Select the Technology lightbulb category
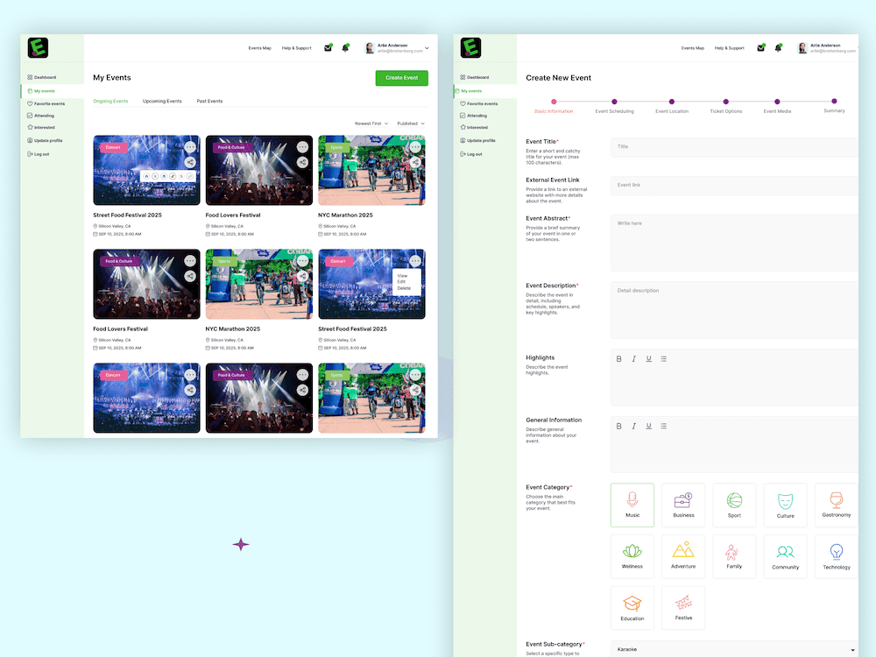The width and height of the screenshot is (876, 657). 837,556
